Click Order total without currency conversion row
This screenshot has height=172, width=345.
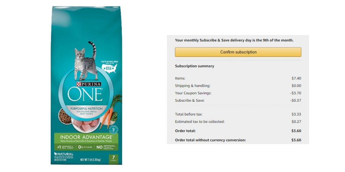238,140
